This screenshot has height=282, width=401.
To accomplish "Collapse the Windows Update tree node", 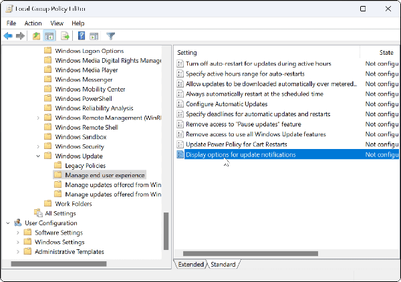I will click(x=38, y=156).
